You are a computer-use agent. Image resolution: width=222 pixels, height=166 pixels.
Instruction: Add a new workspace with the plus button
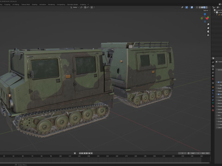(88, 5)
